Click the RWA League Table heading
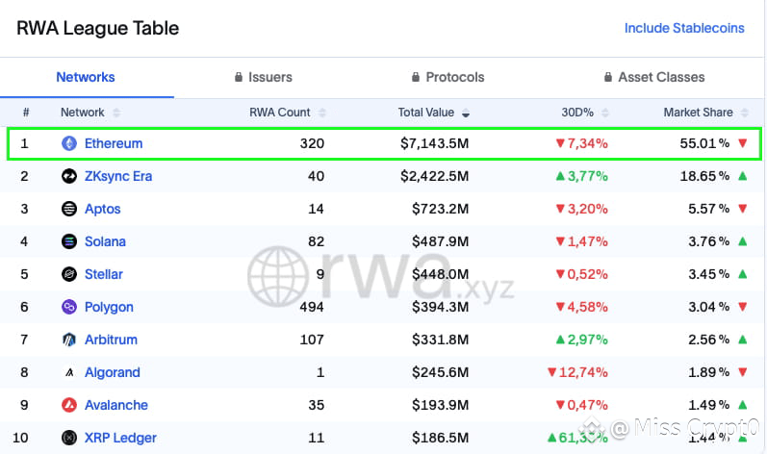Screen dimensions: 767x454 98,28
